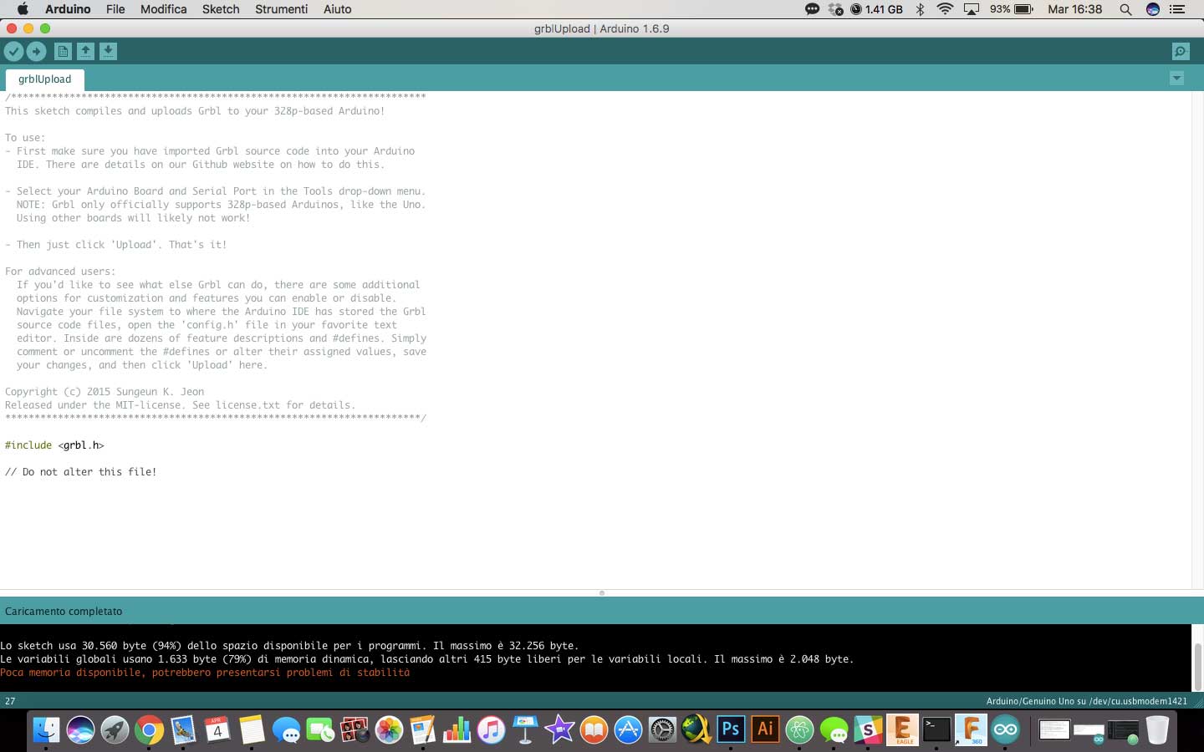Click the 'Copyright (c) 2015 Sungeun K. Jeon' line

105,392
